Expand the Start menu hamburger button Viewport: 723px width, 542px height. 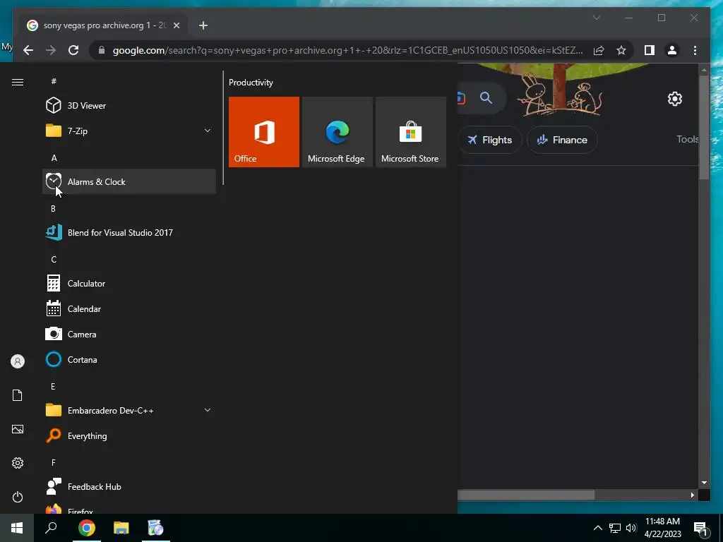click(18, 82)
